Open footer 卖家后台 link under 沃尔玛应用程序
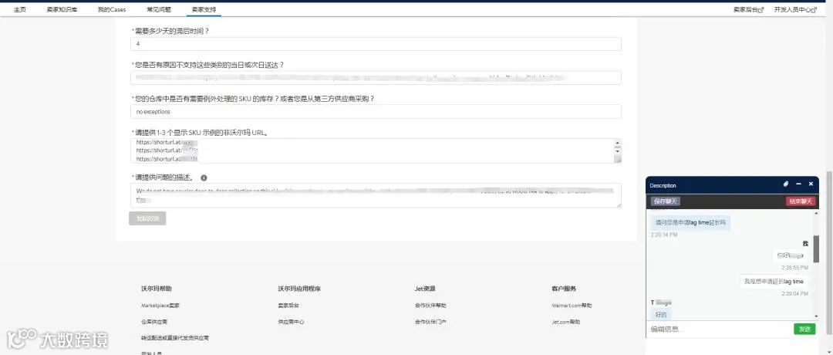 (x=288, y=306)
